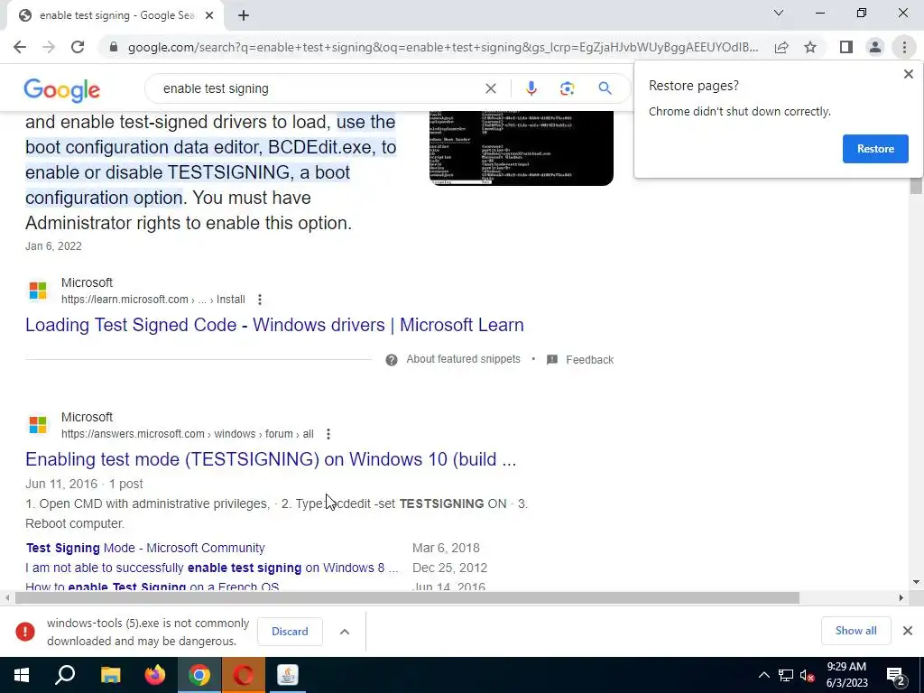The width and height of the screenshot is (924, 693).
Task: Open Windows search from taskbar
Action: (x=65, y=675)
